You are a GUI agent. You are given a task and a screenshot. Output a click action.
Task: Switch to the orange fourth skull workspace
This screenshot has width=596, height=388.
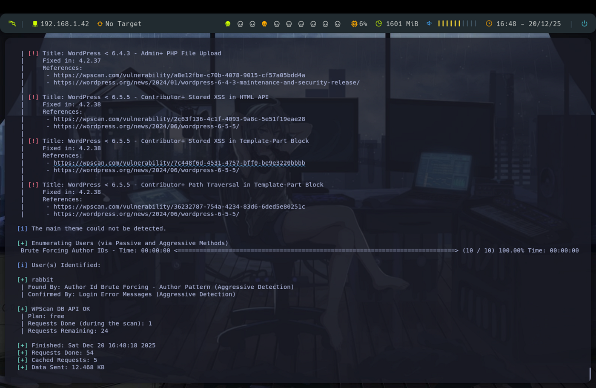click(264, 24)
